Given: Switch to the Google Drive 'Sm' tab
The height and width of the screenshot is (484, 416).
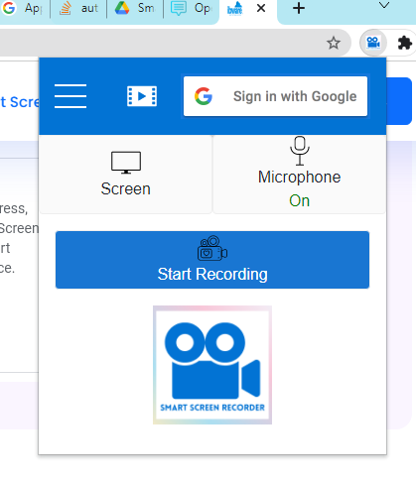Looking at the screenshot, I should point(135,8).
